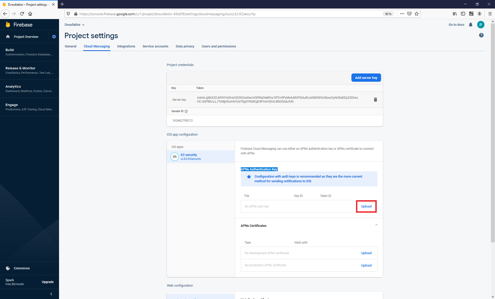Image resolution: width=495 pixels, height=299 pixels.
Task: Click Upload button for APNs auth key
Action: 366,206
